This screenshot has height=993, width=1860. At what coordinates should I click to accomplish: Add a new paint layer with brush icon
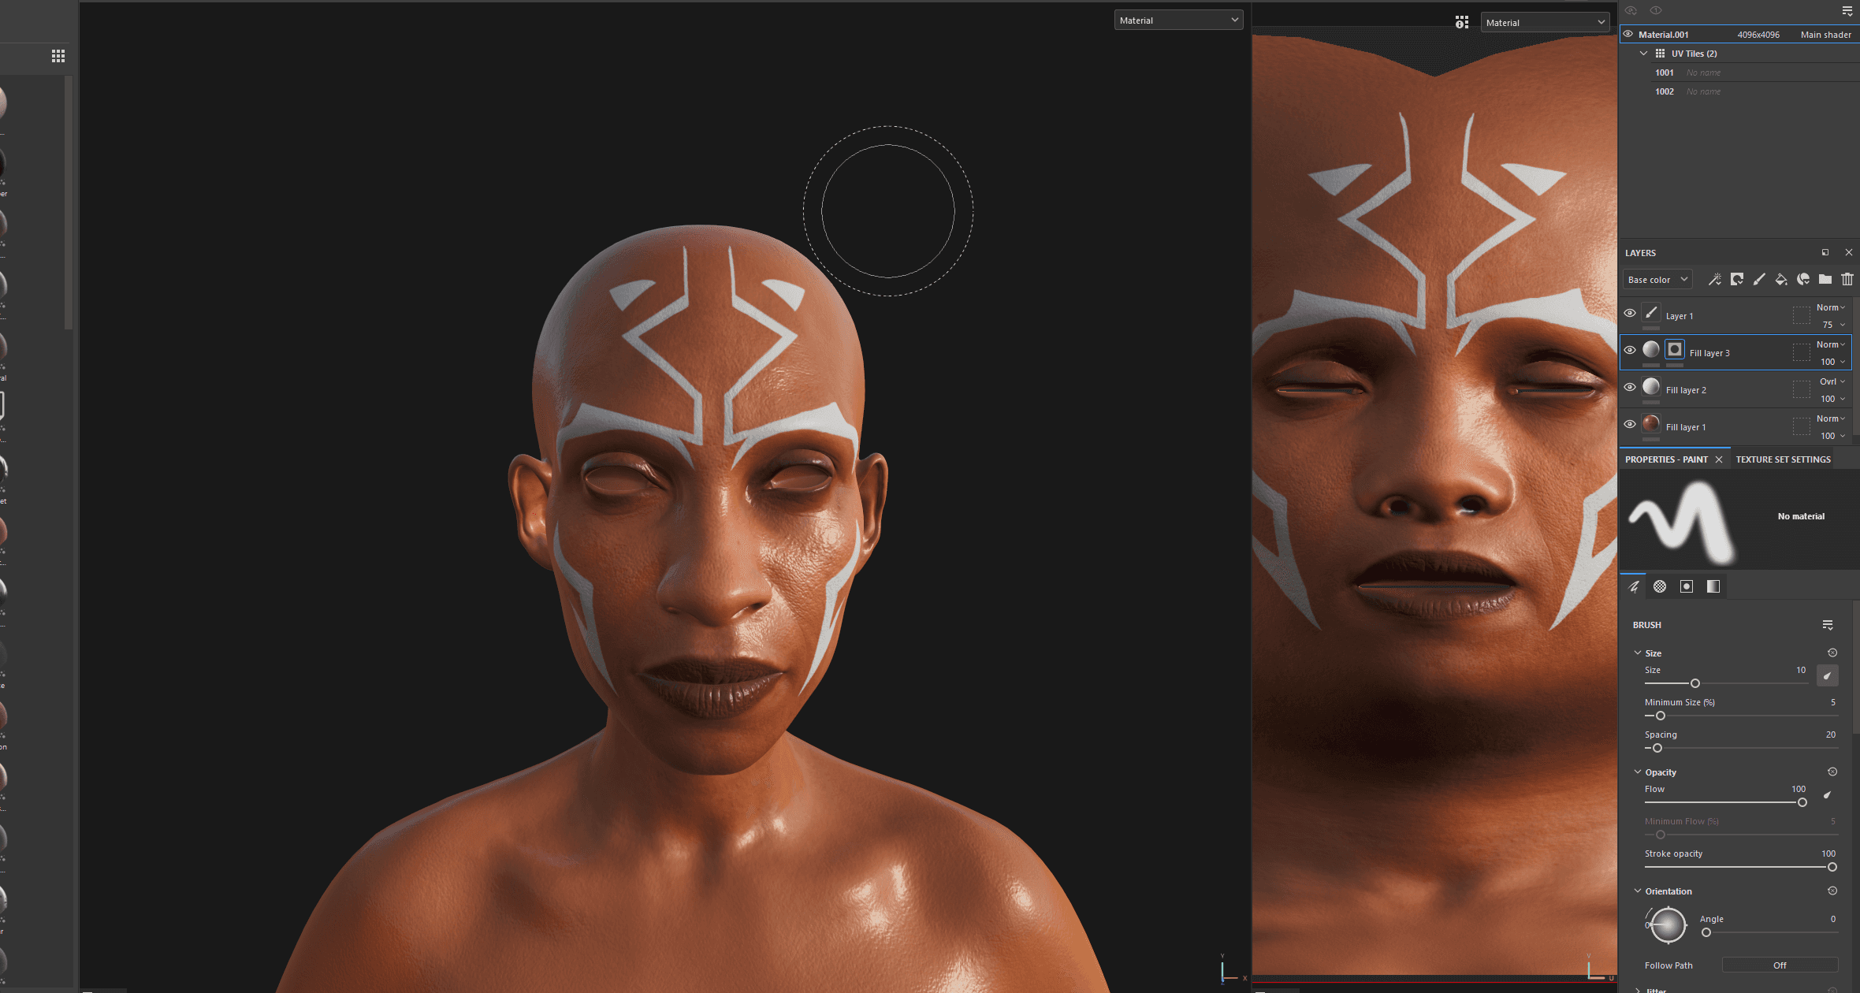click(x=1758, y=279)
